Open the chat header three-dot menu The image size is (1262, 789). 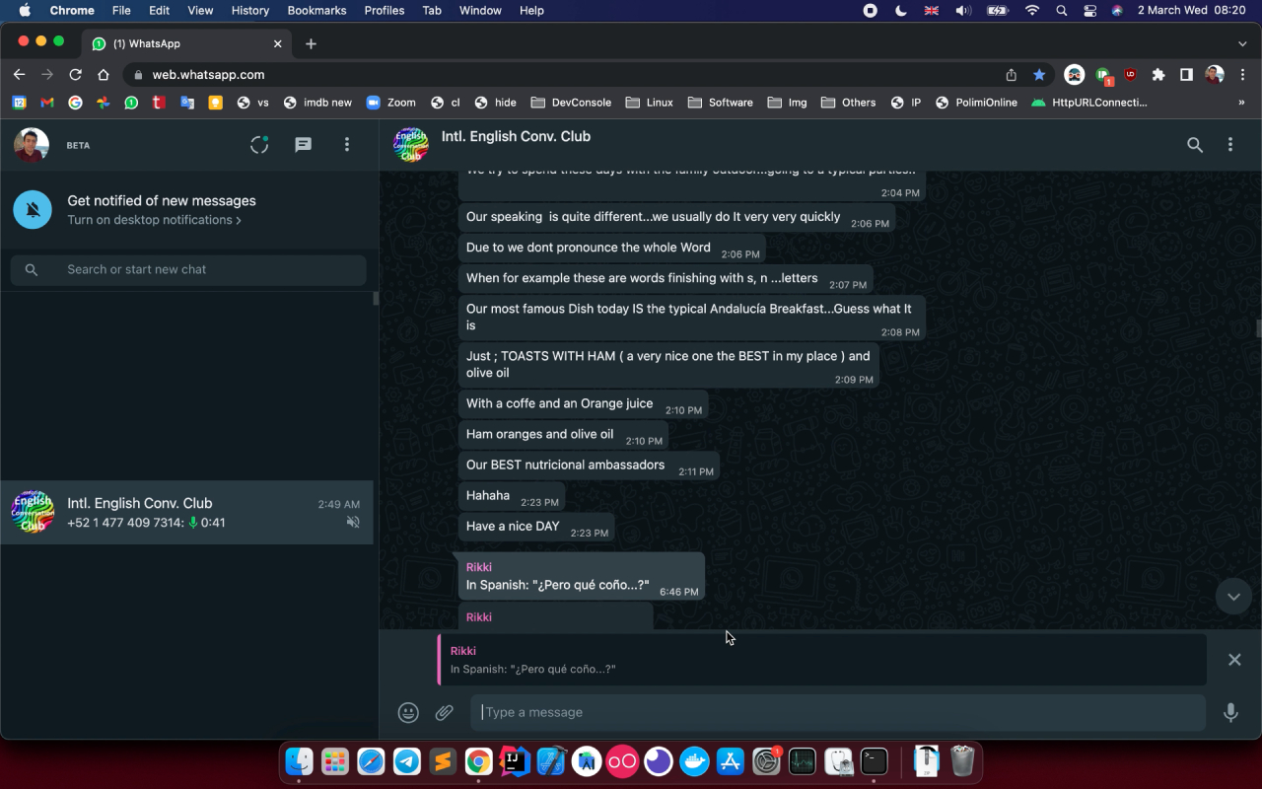click(x=1230, y=145)
